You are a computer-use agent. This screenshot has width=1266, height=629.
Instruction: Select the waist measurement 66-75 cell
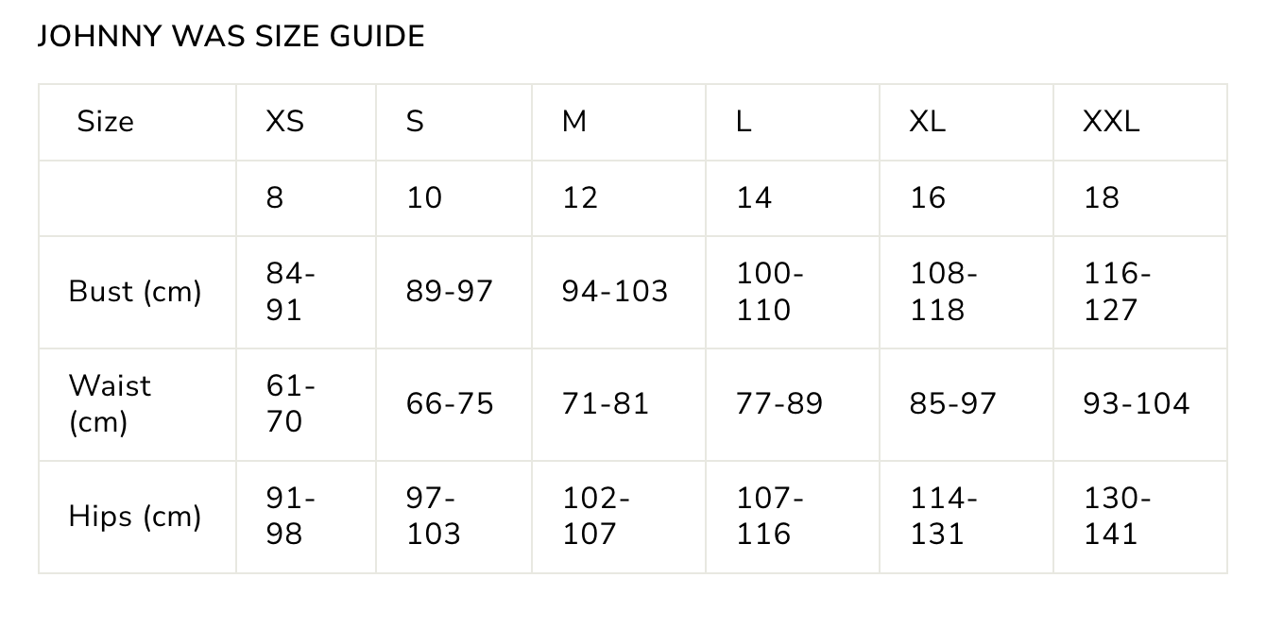point(450,404)
